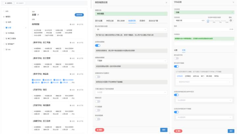The height and width of the screenshot is (134, 237).
Task: Uncheck first checked box in 商品表 section
Action: click(x=33, y=80)
